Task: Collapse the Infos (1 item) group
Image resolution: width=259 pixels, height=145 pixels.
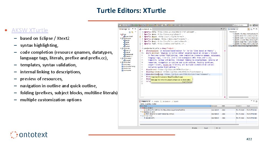Action: coord(141,116)
